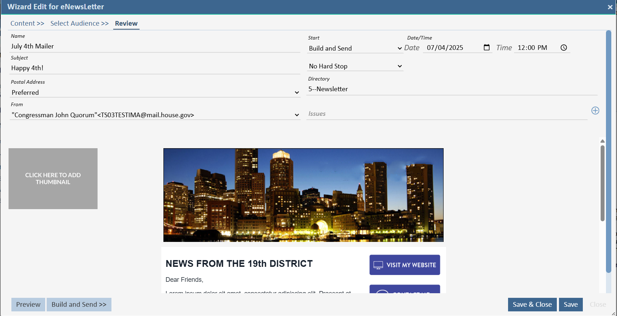Click the Issues input field

point(447,114)
